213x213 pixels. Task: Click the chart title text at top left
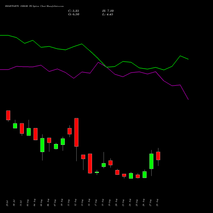click(x=34, y=6)
